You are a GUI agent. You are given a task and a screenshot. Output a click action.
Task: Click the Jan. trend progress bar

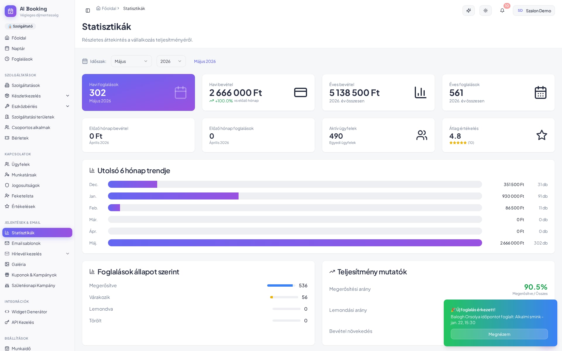tap(295, 196)
